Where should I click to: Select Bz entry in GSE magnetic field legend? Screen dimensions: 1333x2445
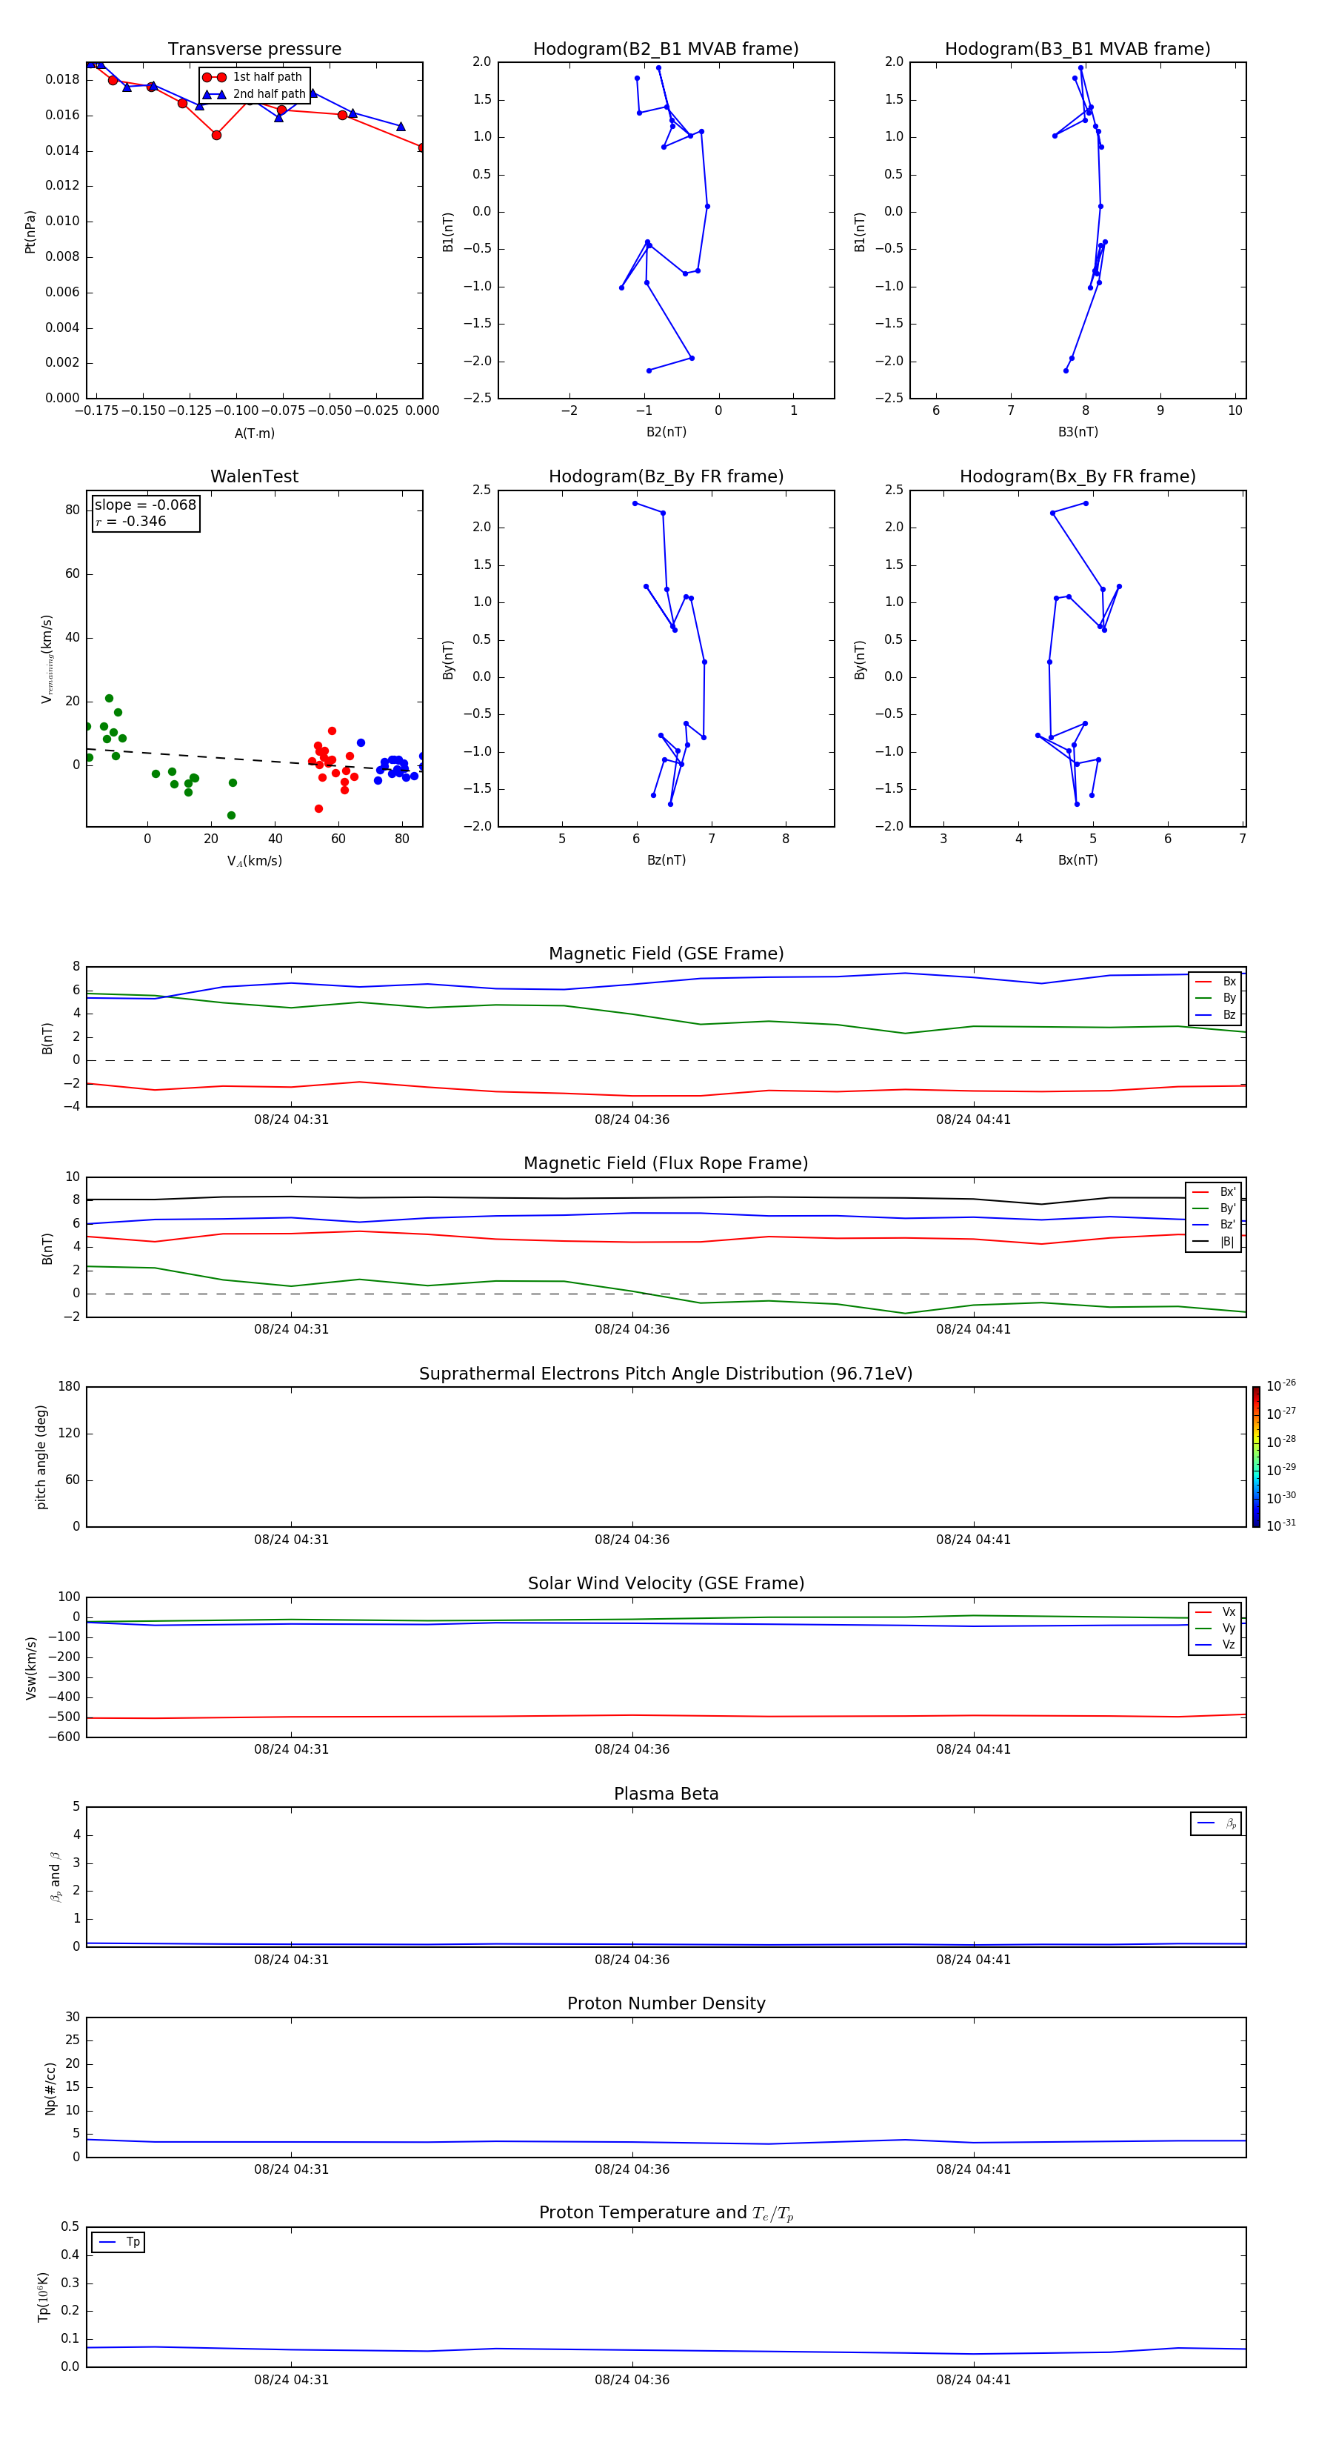click(x=1215, y=1014)
